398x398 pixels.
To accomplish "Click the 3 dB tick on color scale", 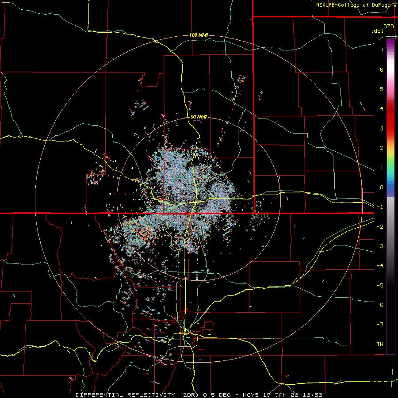I will click(x=382, y=128).
